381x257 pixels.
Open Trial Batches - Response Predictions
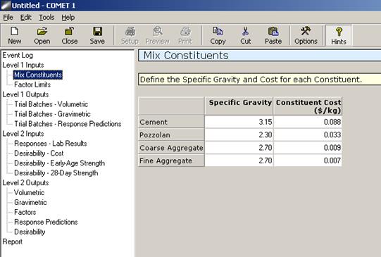click(68, 124)
